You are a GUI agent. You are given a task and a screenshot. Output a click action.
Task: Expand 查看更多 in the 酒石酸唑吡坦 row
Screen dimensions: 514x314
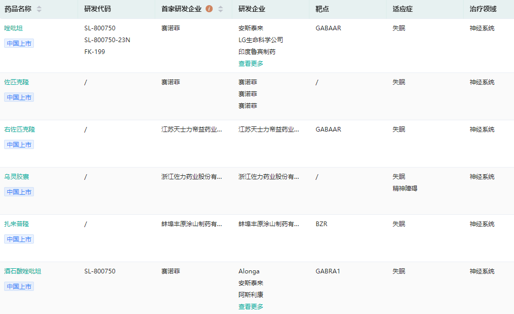point(251,307)
